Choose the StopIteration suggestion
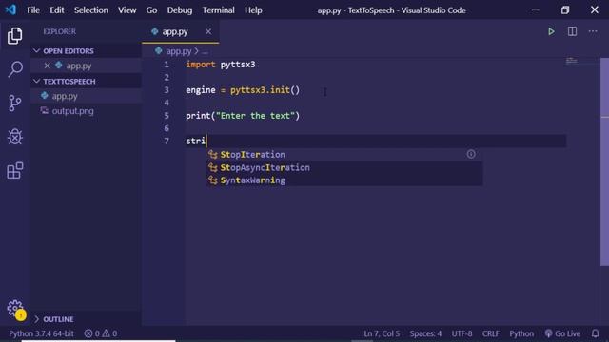 click(x=344, y=154)
